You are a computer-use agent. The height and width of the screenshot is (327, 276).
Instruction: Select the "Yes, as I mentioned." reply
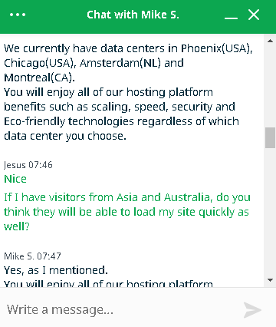[x=56, y=270]
